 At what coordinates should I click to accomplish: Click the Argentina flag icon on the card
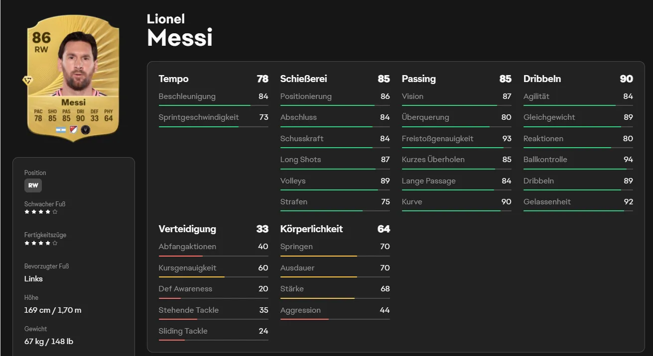coord(61,130)
